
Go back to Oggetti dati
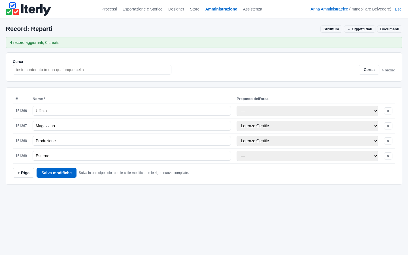[360, 29]
